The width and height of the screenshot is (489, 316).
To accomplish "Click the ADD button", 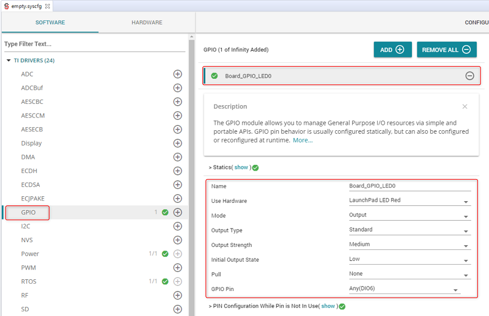I will point(392,50).
